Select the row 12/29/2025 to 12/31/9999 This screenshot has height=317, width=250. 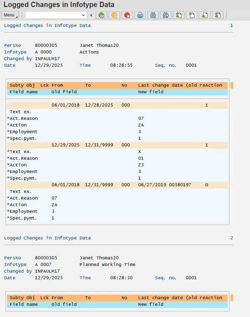[117, 145]
